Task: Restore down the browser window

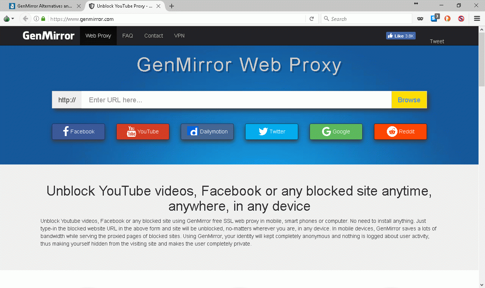Action: click(x=459, y=5)
